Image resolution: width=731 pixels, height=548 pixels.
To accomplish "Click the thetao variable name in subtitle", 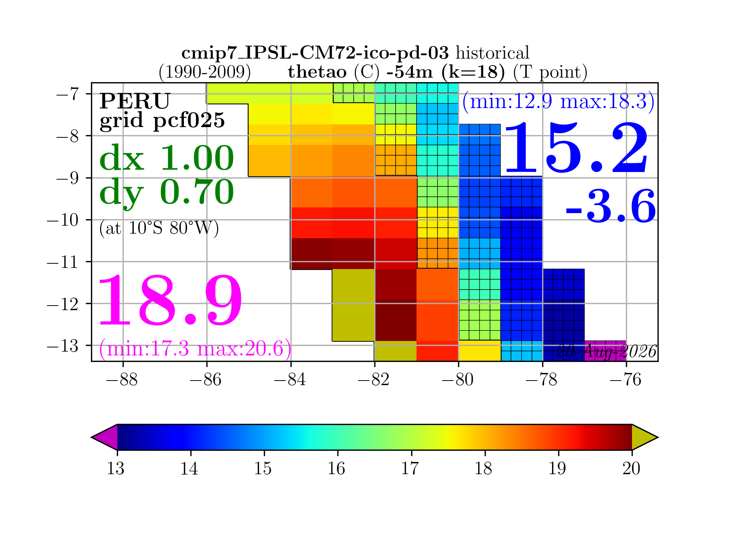I will (x=317, y=72).
